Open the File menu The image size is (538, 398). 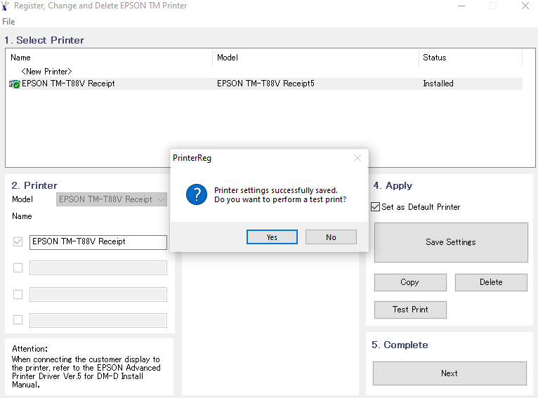pos(8,22)
